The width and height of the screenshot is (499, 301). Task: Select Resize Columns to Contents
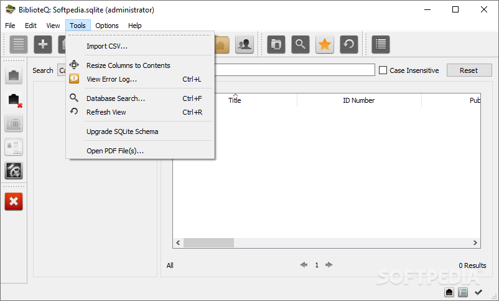coord(140,65)
